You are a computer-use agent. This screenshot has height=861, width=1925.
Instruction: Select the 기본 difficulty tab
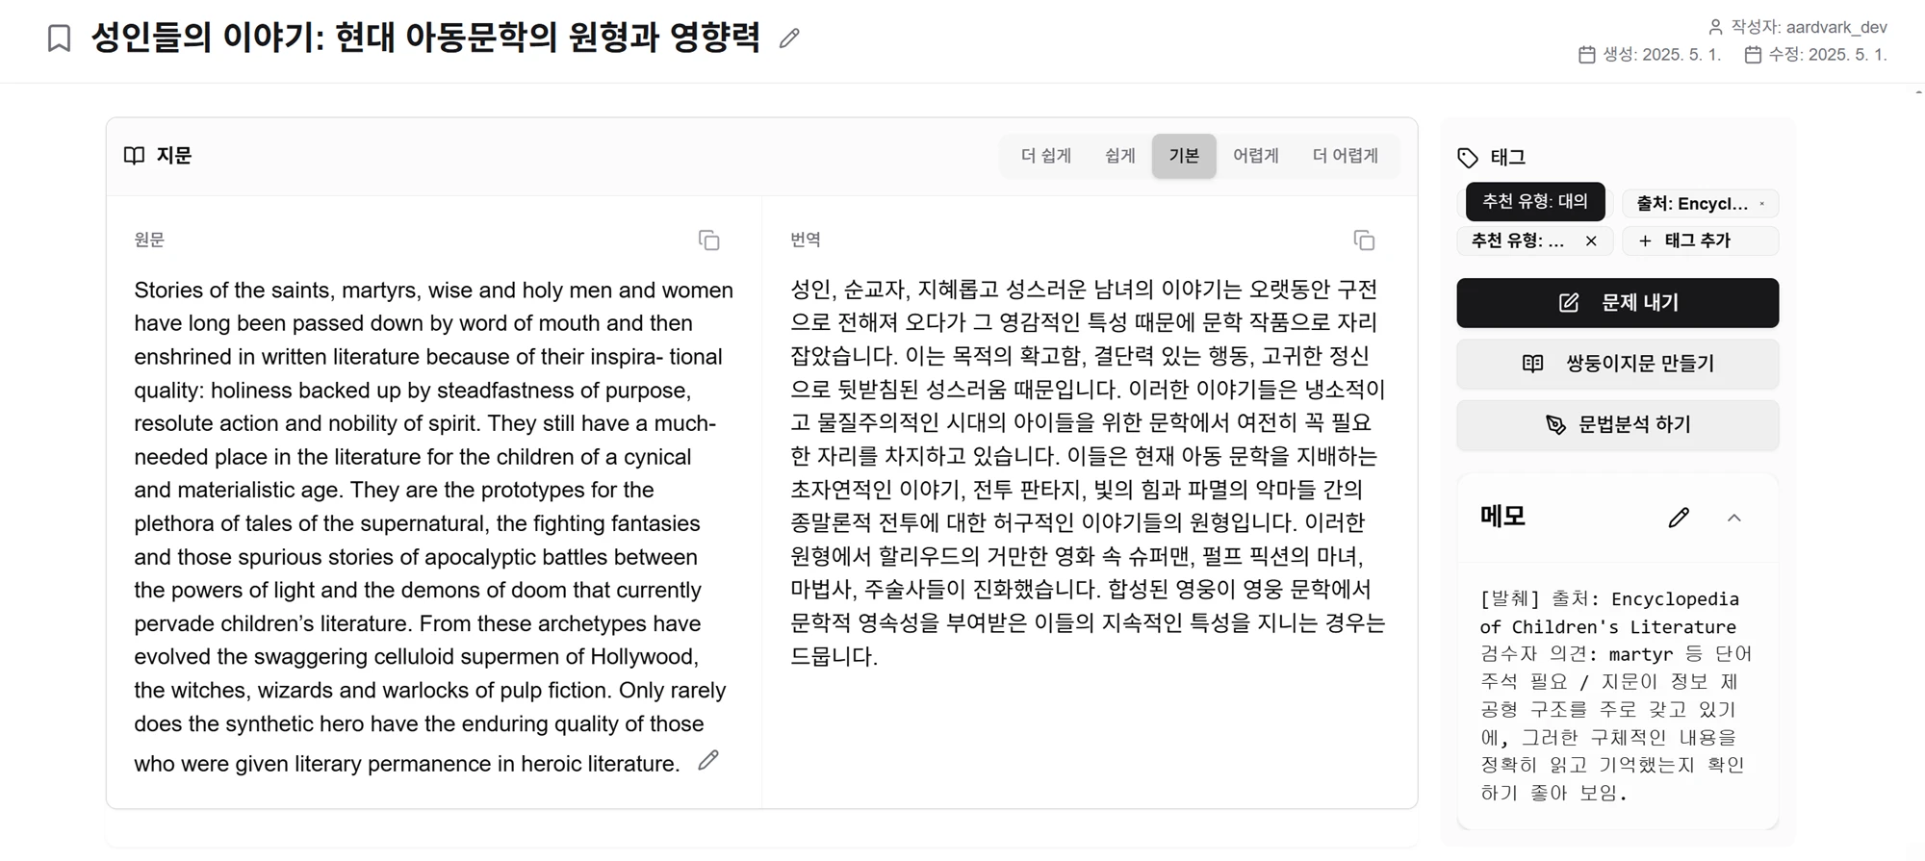pyautogui.click(x=1184, y=156)
